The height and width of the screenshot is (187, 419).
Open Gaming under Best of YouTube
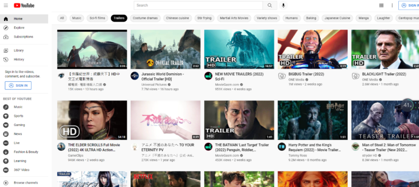[x=24, y=125]
